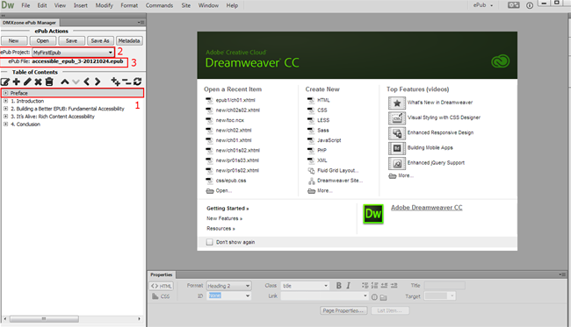Click the Point to File target icon
This screenshot has height=327, width=571.
(374, 297)
